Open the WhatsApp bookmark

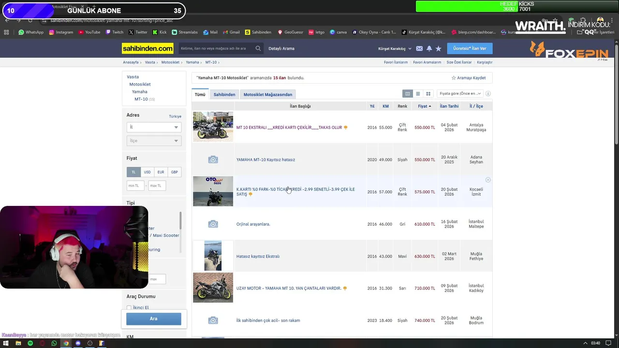(x=31, y=32)
